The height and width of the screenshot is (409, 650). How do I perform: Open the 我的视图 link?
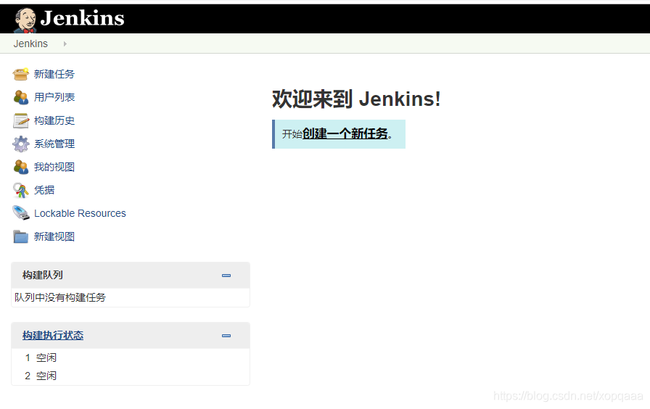[54, 167]
